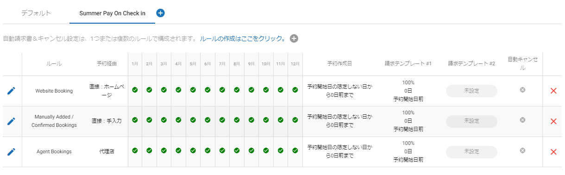Open the pencil editor for the Agent Bookings rule
565x175 pixels.
tap(12, 152)
